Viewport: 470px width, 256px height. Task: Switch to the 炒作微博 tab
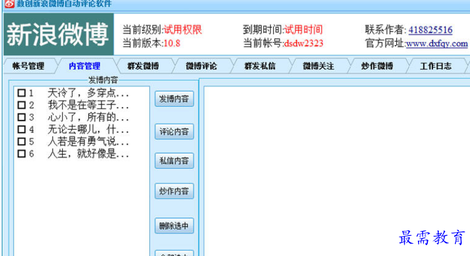(x=377, y=66)
